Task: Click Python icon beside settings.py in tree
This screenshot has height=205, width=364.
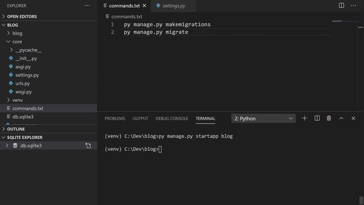Action: pos(11,75)
